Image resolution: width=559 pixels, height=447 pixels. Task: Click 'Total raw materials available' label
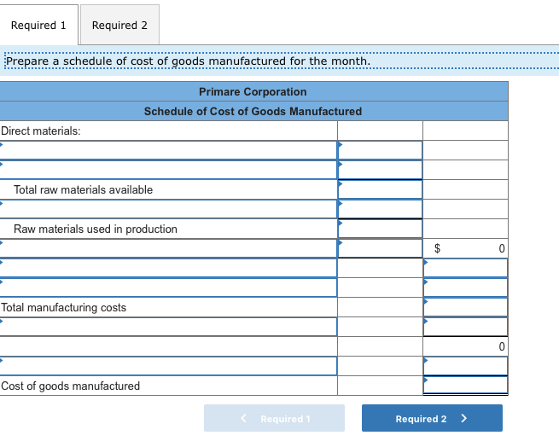(x=83, y=189)
